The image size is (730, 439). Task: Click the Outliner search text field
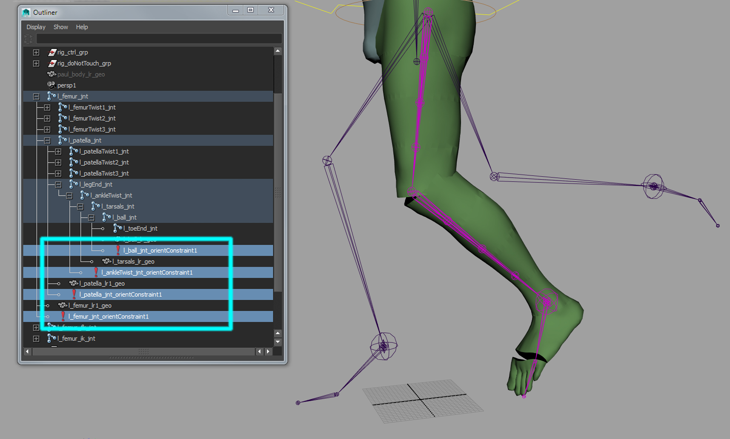(159, 39)
